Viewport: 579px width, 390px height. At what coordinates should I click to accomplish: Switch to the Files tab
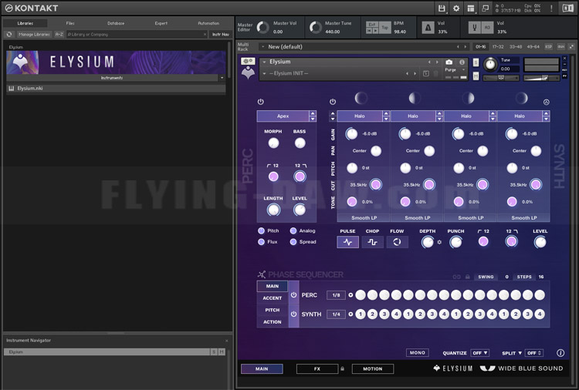(x=70, y=23)
